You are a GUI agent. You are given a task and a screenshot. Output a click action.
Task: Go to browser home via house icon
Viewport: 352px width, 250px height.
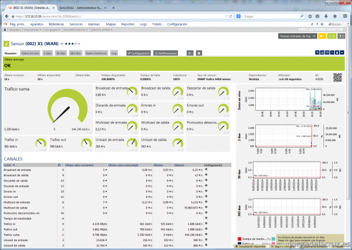335,16
